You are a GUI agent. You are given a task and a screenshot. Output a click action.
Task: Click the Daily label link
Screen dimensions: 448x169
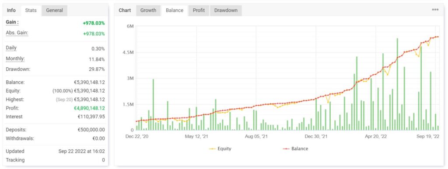click(x=11, y=48)
